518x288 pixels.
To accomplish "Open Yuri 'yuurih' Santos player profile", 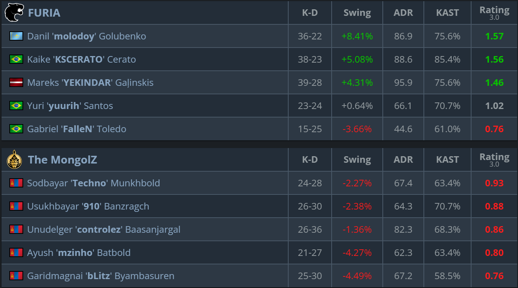I will (70, 106).
